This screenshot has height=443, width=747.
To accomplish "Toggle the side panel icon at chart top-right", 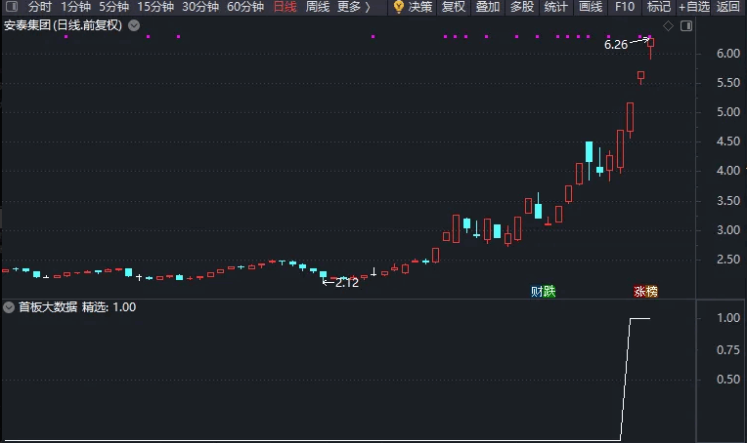I will (686, 26).
